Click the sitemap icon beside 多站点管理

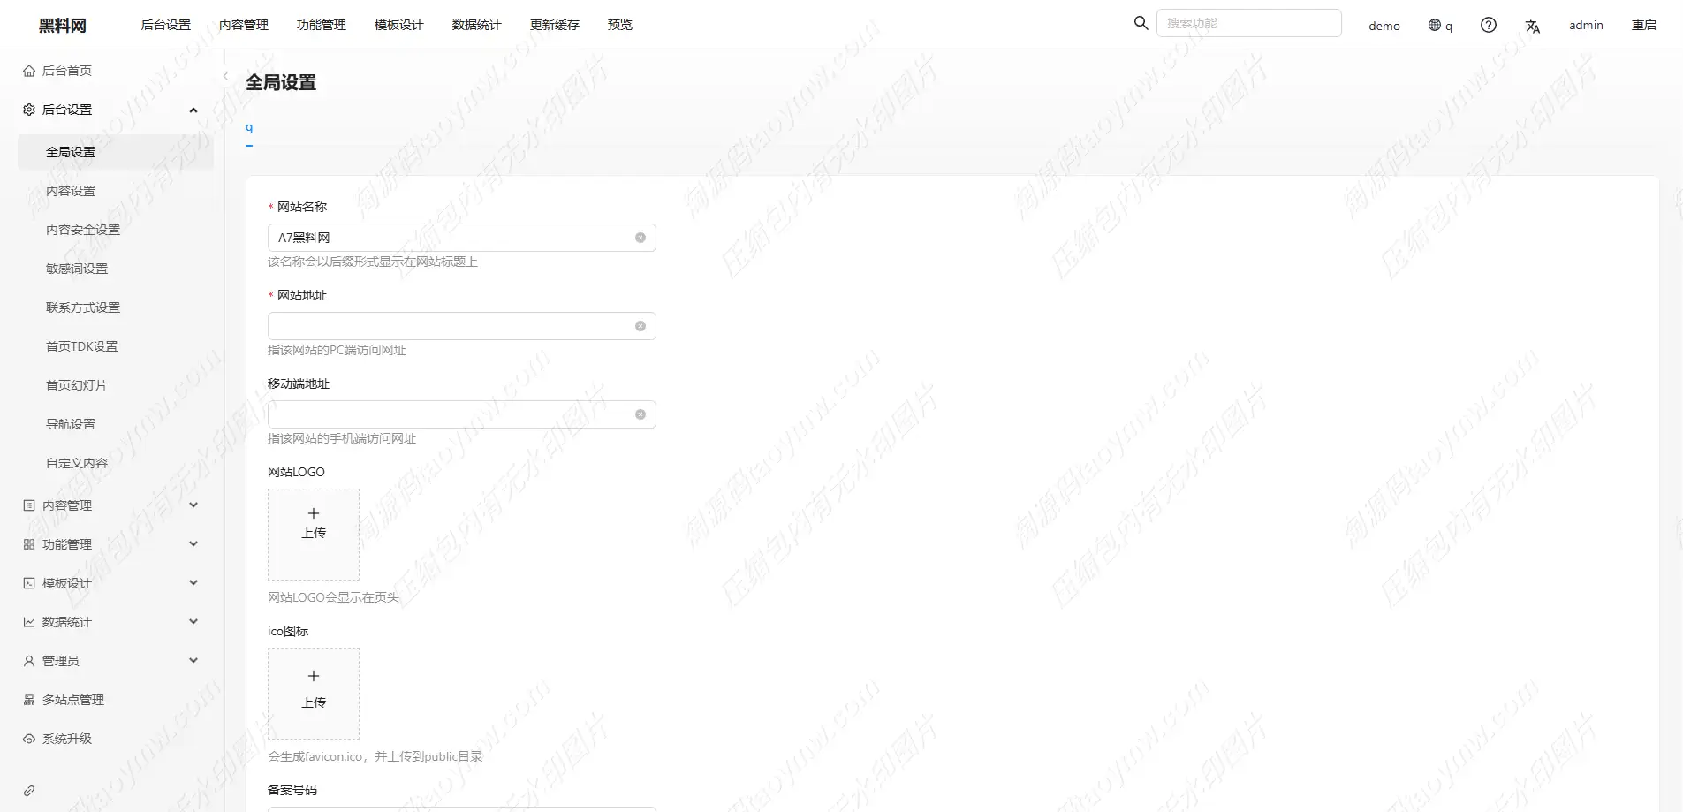tap(29, 700)
